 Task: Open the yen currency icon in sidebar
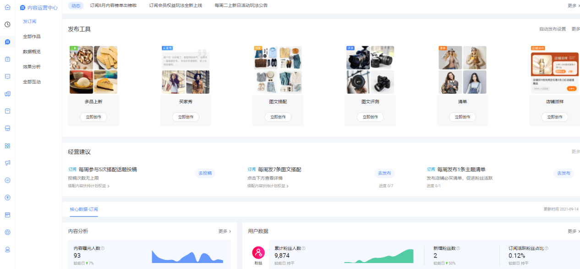point(7,198)
